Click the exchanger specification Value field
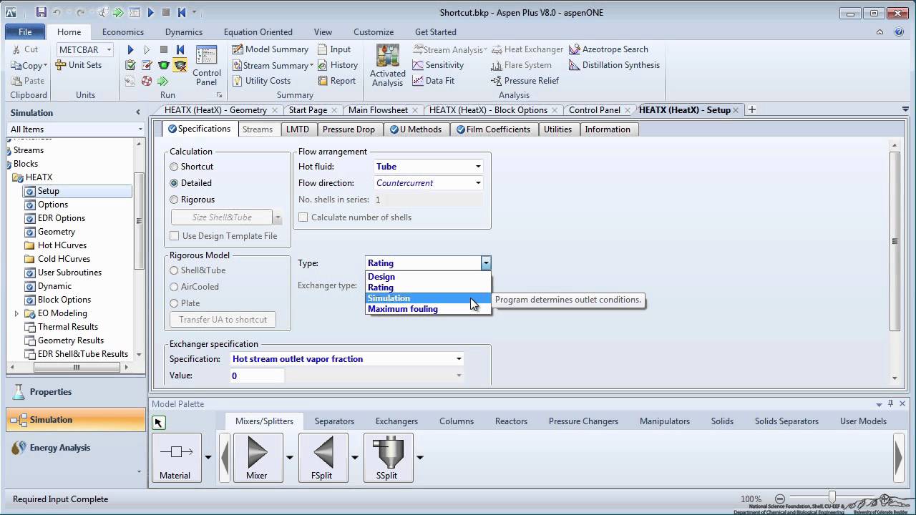The width and height of the screenshot is (916, 515). point(257,376)
